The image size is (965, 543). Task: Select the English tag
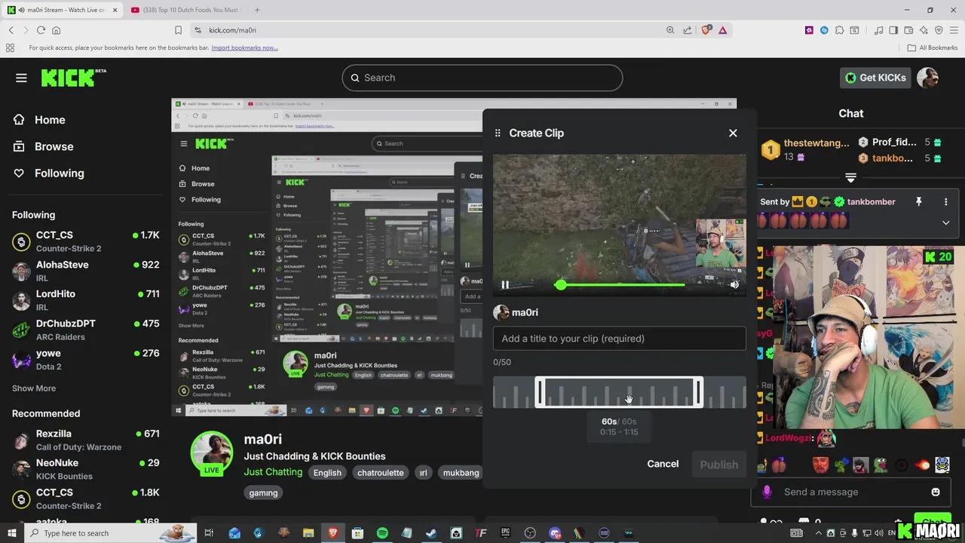[x=327, y=473]
